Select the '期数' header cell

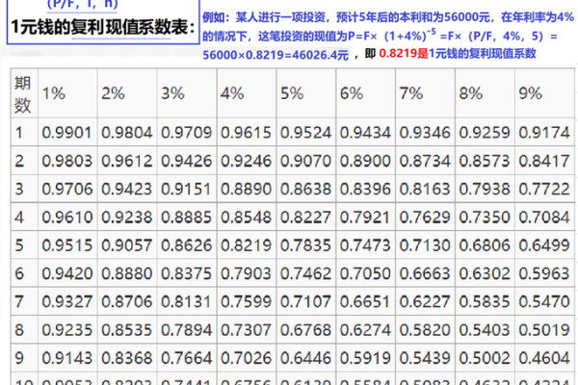22,94
